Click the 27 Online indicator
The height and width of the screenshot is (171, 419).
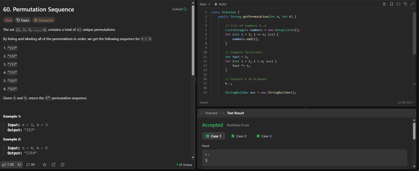pos(184,165)
